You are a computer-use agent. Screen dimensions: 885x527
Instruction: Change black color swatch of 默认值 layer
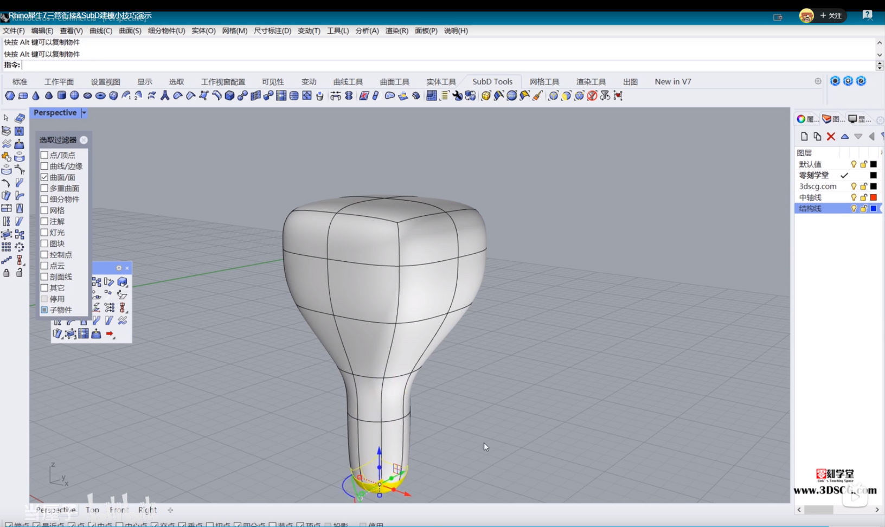click(x=873, y=164)
